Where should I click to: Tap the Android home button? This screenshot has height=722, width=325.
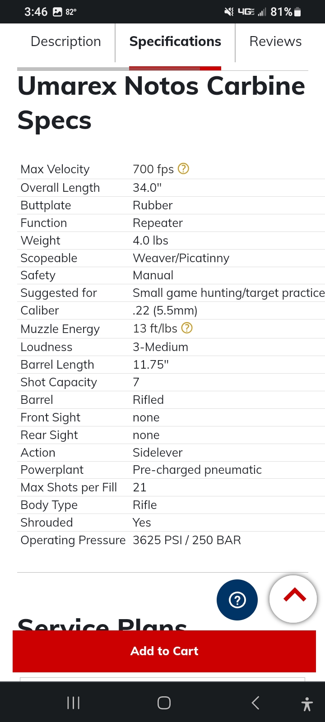[164, 703]
